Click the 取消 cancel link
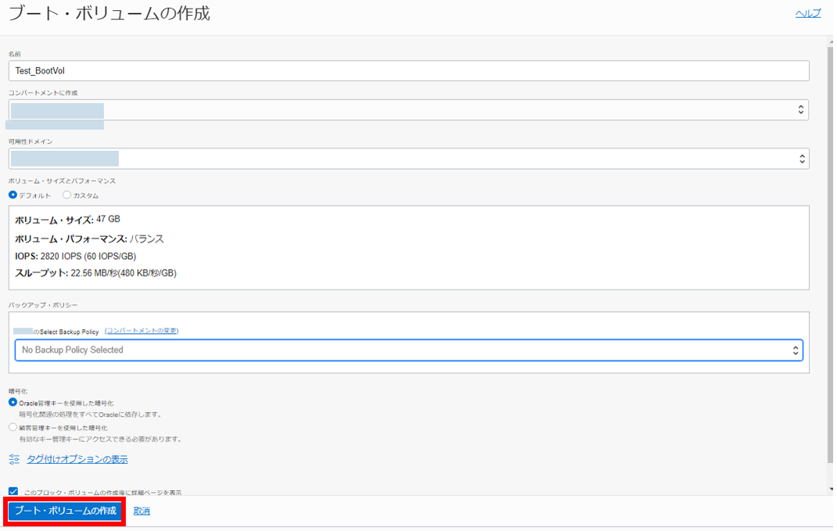 coord(142,511)
